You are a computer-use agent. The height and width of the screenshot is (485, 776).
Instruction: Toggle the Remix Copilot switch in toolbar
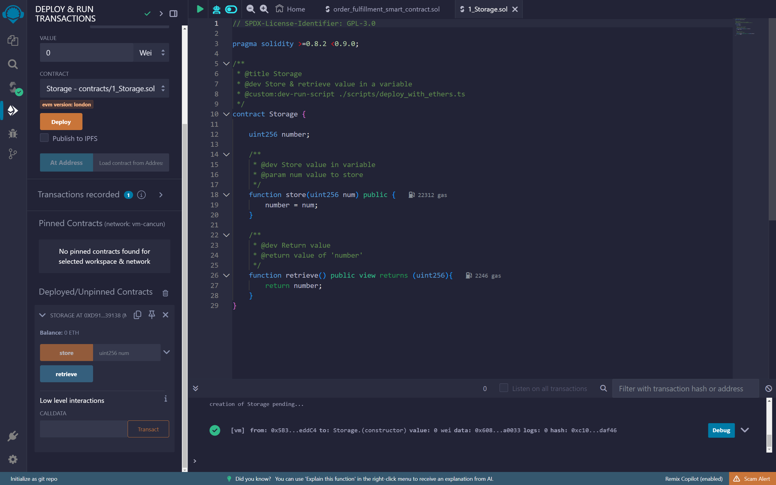pos(231,9)
